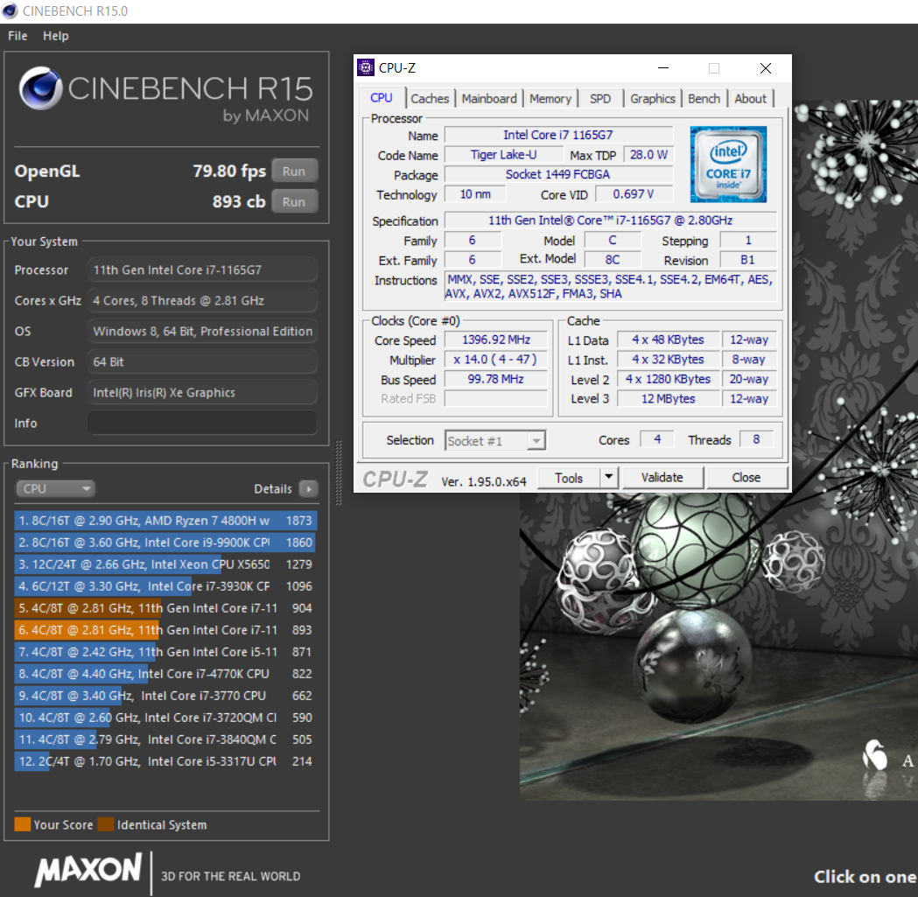Select ranking row Intel Core i7-3720QM
The height and width of the screenshot is (897, 918).
[x=165, y=718]
